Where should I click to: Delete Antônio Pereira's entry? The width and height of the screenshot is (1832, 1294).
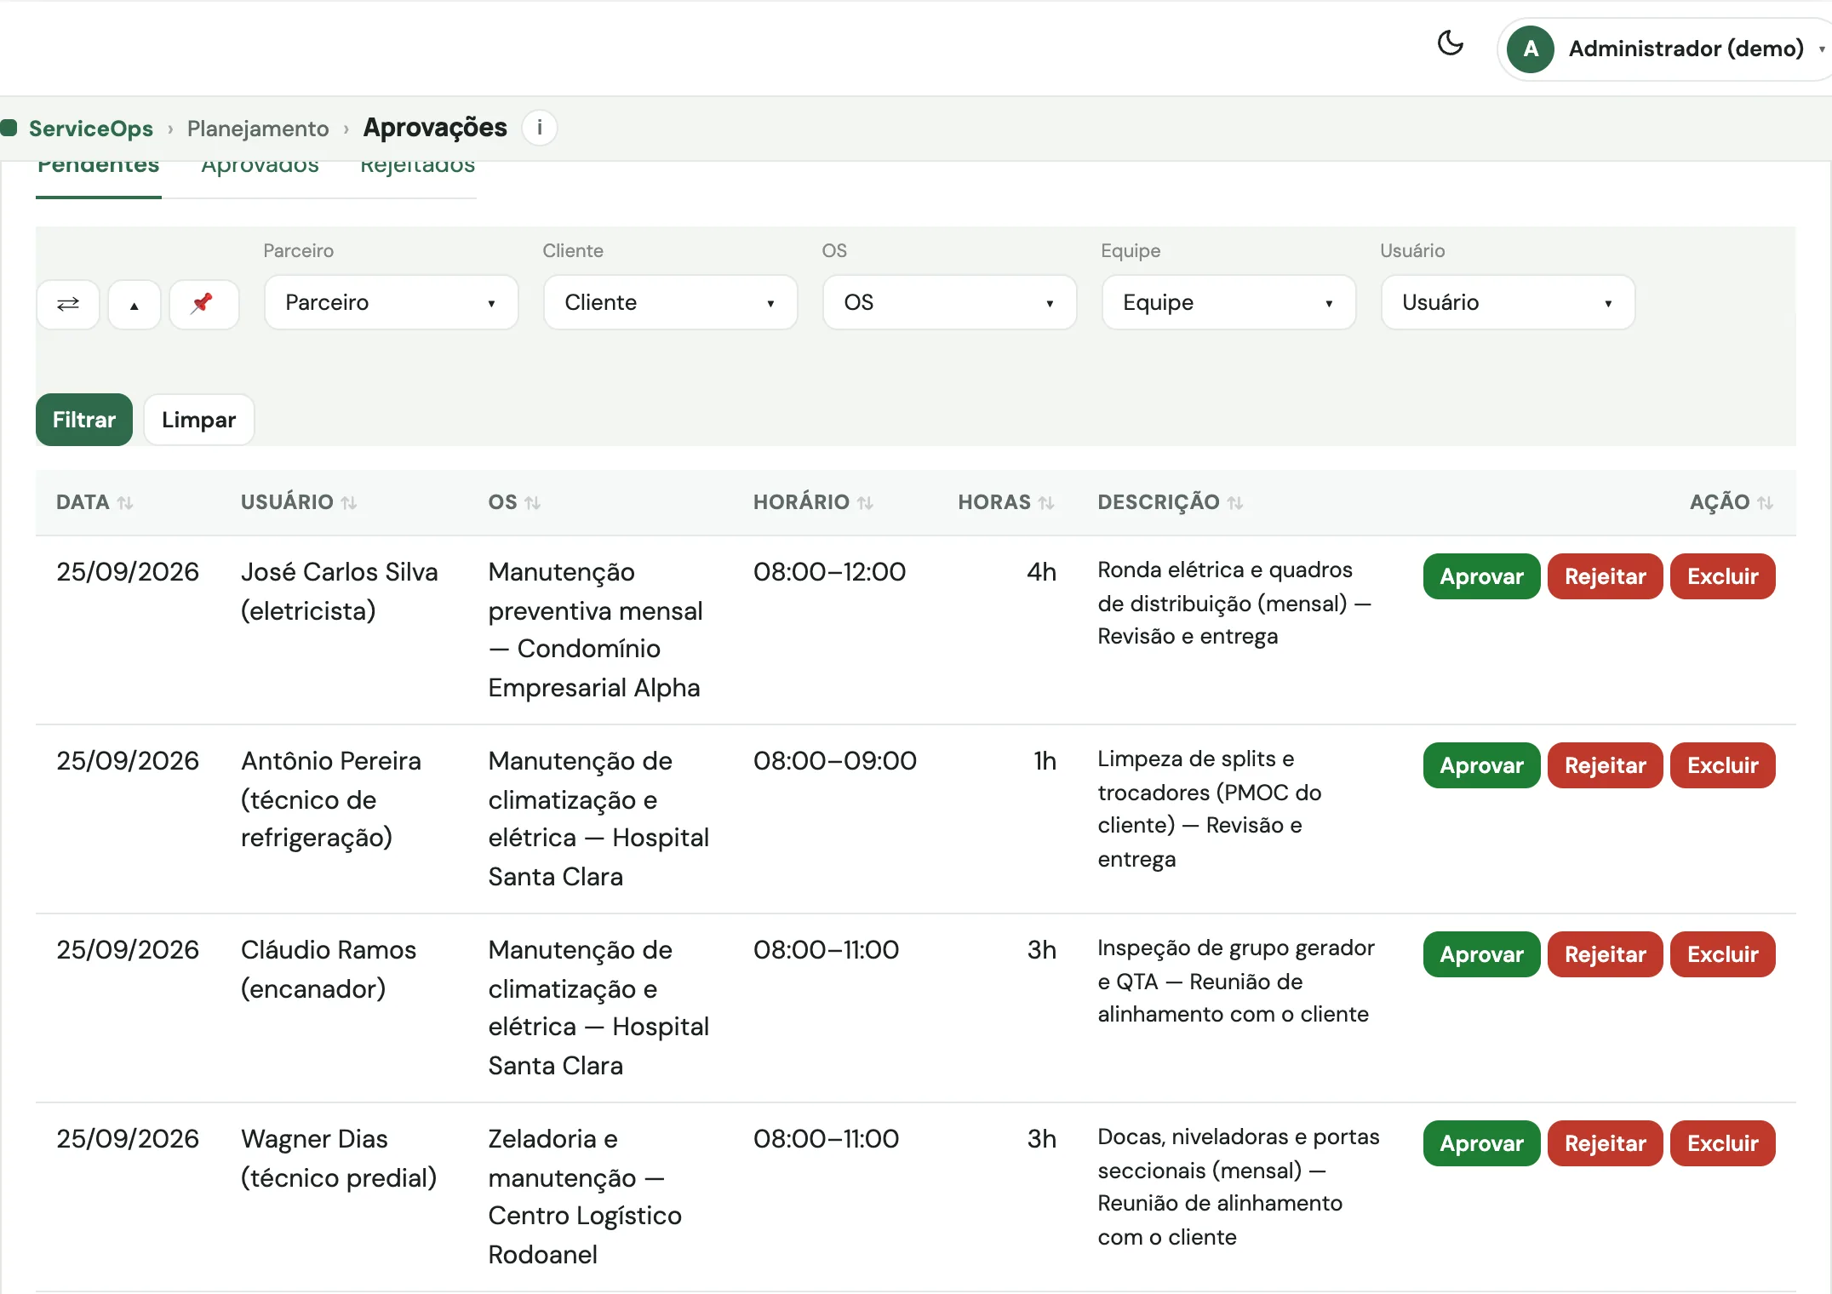point(1722,765)
